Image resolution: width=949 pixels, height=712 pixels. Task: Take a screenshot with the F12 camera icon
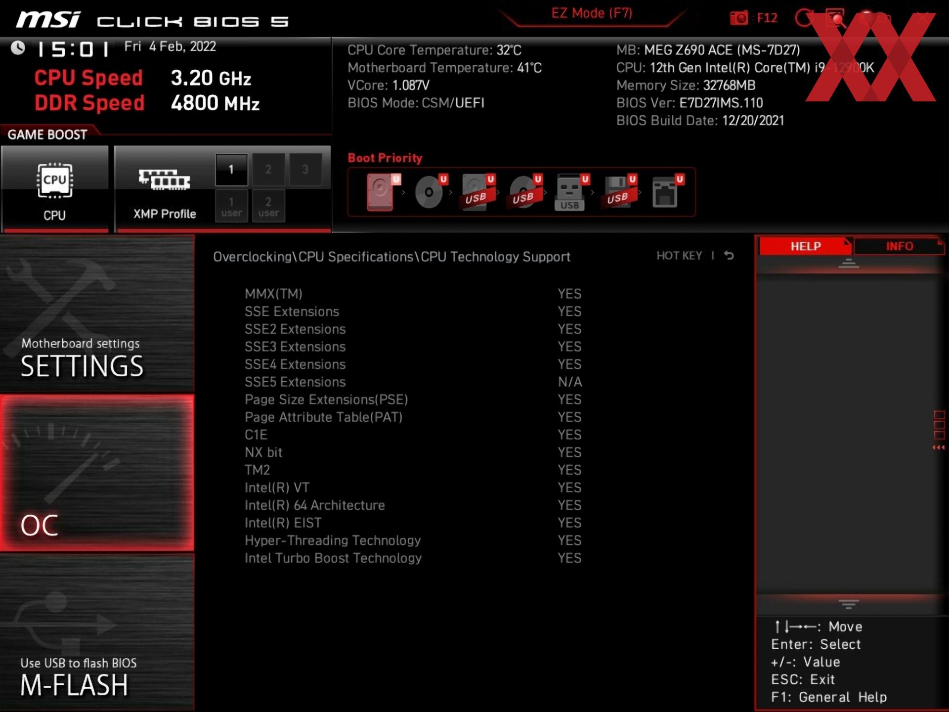pos(739,18)
